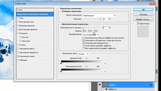Click the style preview swatch

(x=143, y=32)
